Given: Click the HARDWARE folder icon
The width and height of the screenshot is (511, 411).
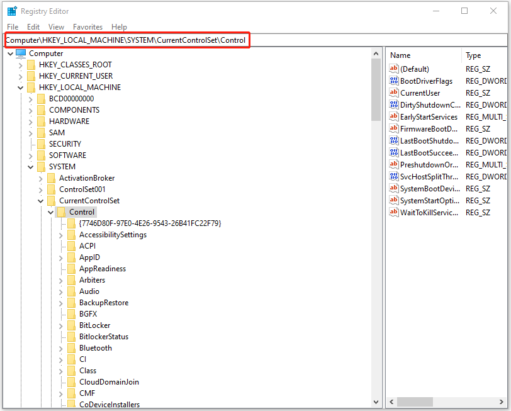Looking at the screenshot, I should 41,121.
